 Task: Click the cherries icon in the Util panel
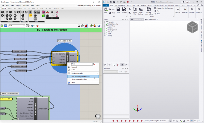point(48,12)
